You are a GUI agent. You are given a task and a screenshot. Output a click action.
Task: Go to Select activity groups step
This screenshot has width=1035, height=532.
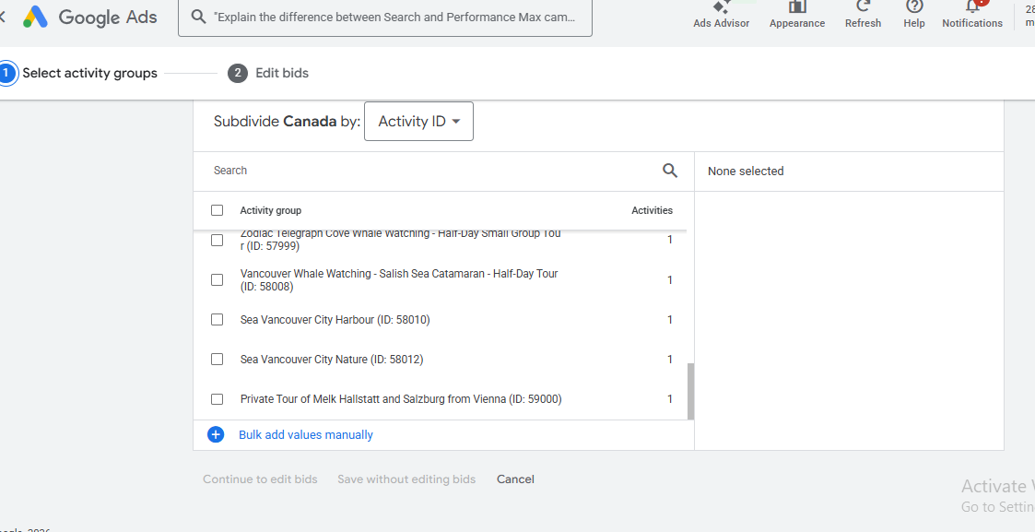tap(89, 73)
